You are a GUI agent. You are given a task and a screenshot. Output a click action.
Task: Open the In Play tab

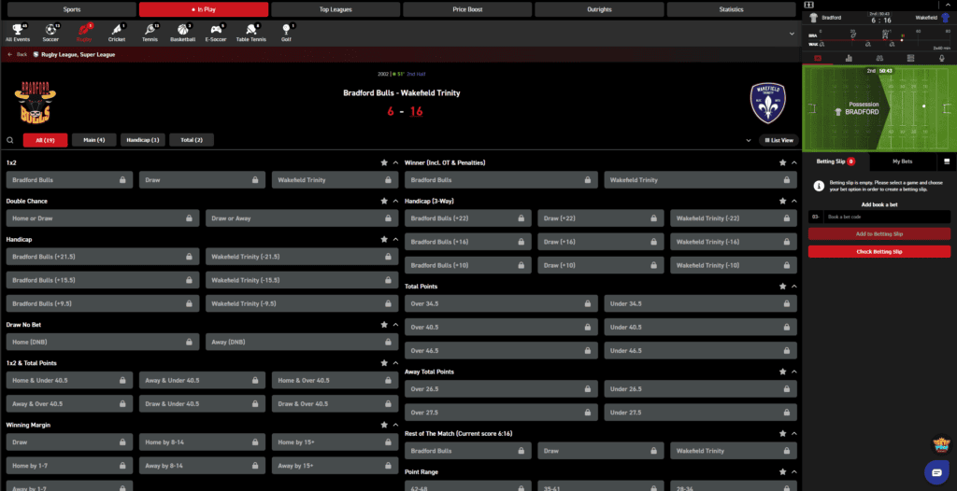click(x=203, y=9)
